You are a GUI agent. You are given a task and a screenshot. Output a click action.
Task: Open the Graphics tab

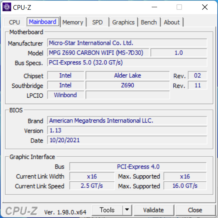(123, 22)
